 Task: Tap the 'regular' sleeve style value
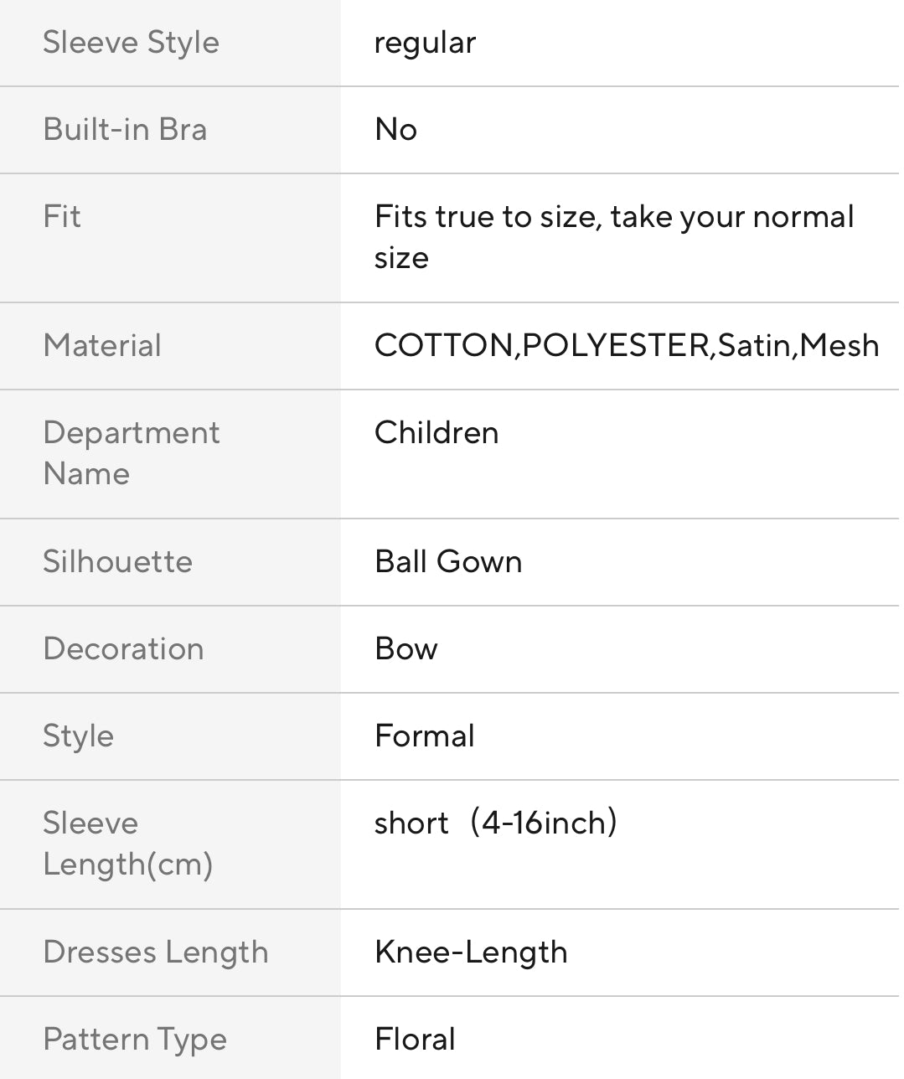425,43
